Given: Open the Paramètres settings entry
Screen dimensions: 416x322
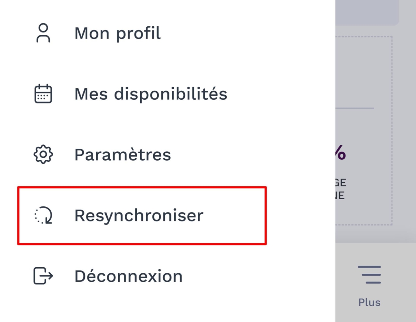Looking at the screenshot, I should tap(122, 154).
